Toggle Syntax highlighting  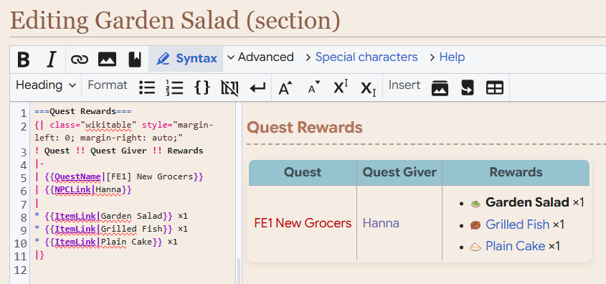pos(186,59)
